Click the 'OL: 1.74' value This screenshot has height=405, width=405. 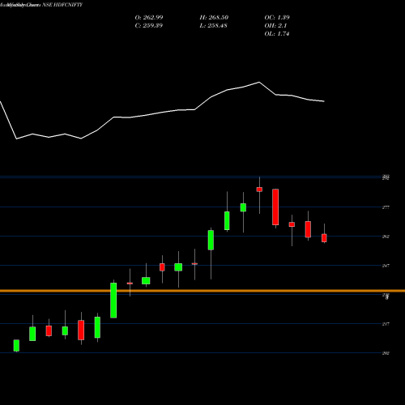pos(277,33)
